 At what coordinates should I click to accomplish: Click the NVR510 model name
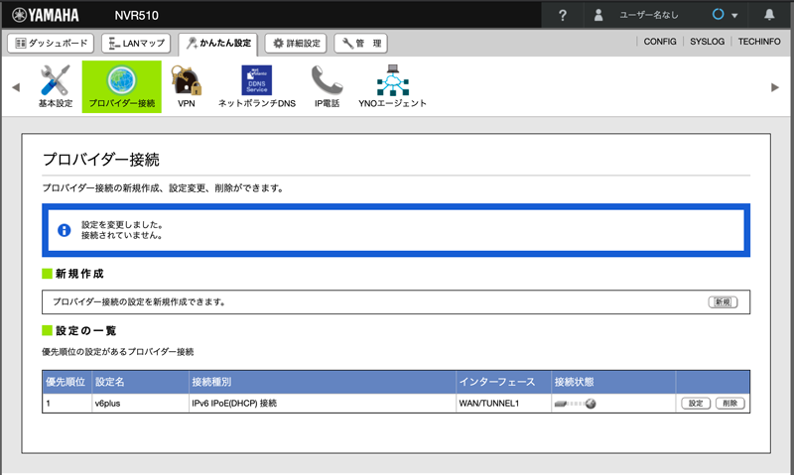(136, 15)
